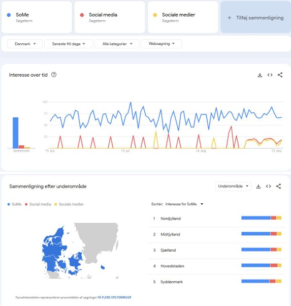Open the Alle kategorier dropdown
This screenshot has height=306, width=291.
click(x=117, y=44)
